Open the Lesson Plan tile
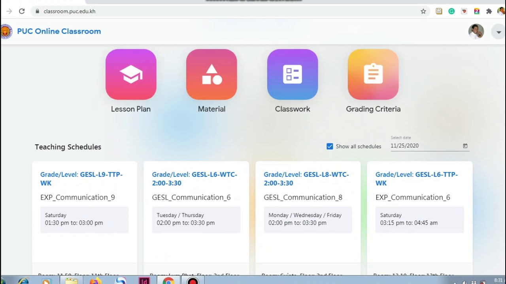This screenshot has height=284, width=506. 131,74
